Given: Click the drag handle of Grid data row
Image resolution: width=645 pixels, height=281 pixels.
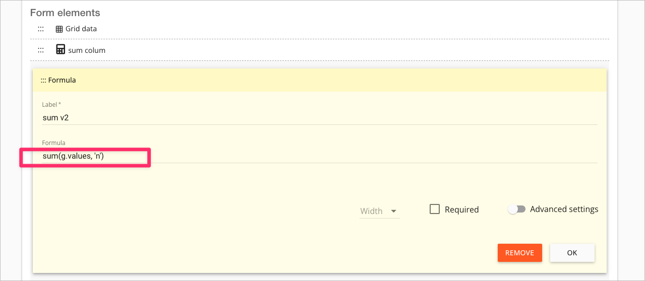Looking at the screenshot, I should pos(41,29).
